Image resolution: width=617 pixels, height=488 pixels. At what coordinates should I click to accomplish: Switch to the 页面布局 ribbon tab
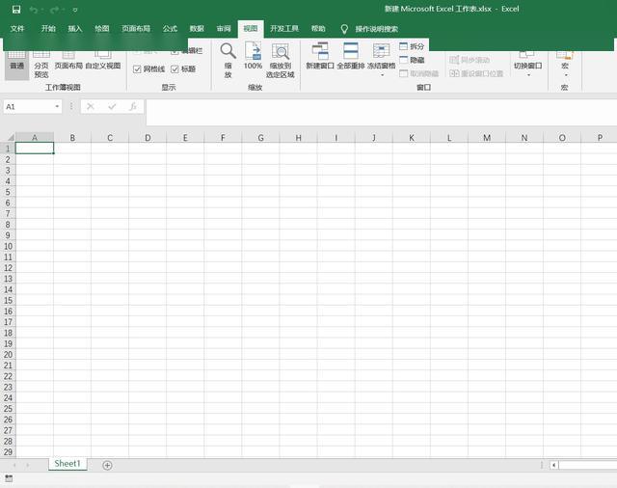point(136,29)
